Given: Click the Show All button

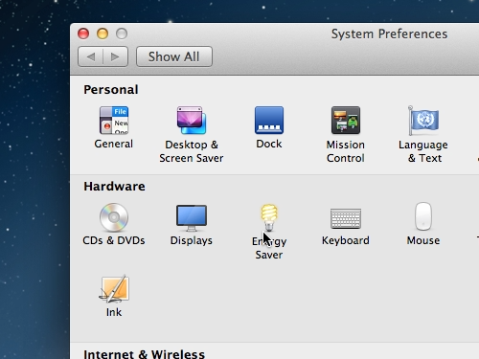Looking at the screenshot, I should (174, 56).
